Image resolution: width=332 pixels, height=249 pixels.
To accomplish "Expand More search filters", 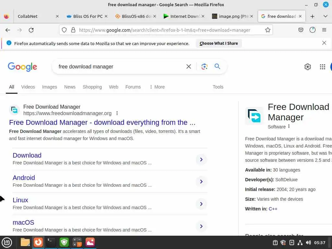I will coord(157,87).
